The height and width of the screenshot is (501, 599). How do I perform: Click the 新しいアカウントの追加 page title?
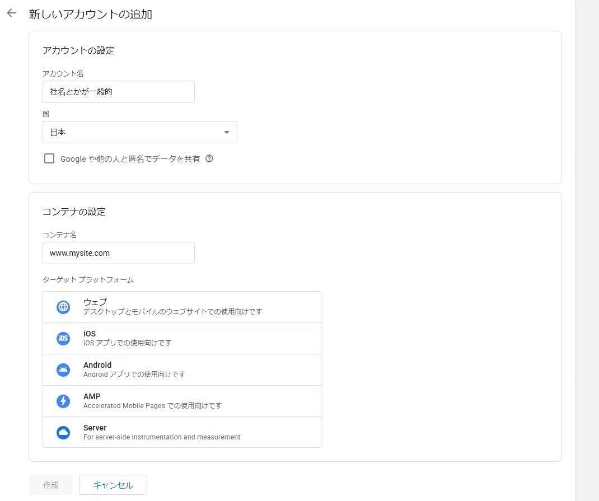91,14
